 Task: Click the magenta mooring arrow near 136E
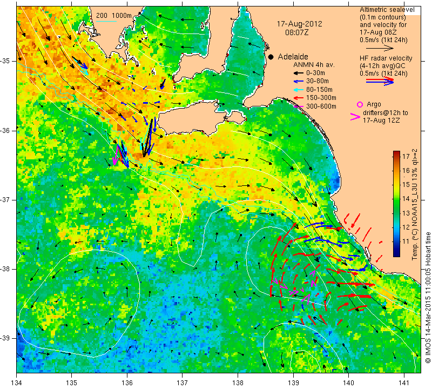(x=116, y=155)
